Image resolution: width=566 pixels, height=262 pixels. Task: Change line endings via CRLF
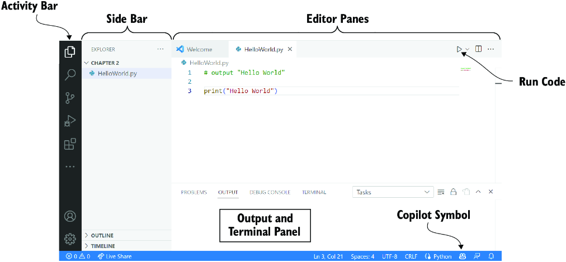(x=411, y=256)
